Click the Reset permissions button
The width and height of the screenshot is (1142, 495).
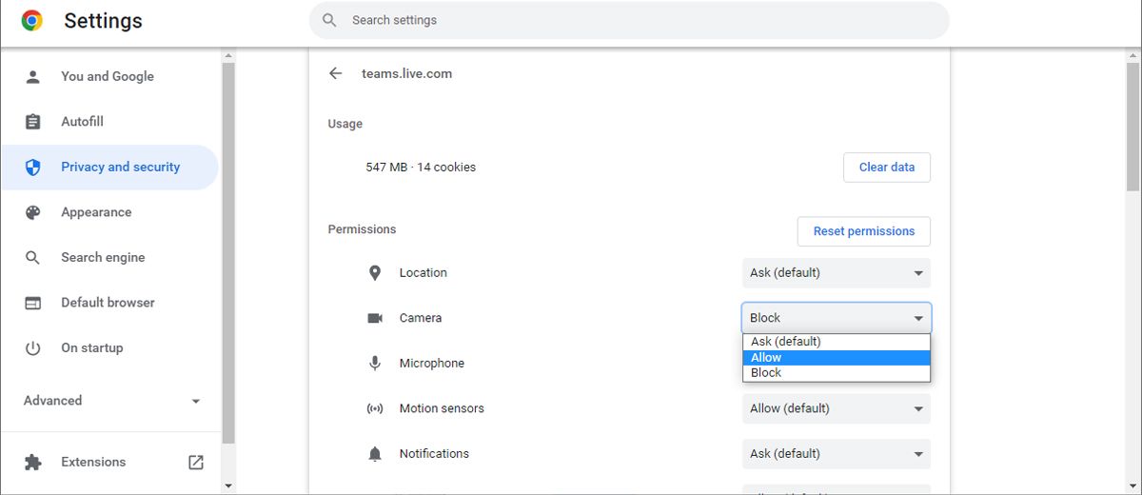coord(864,231)
